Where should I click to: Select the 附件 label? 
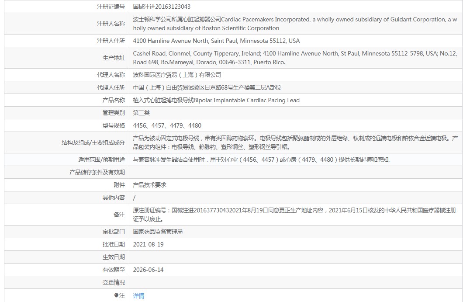[x=119, y=185]
